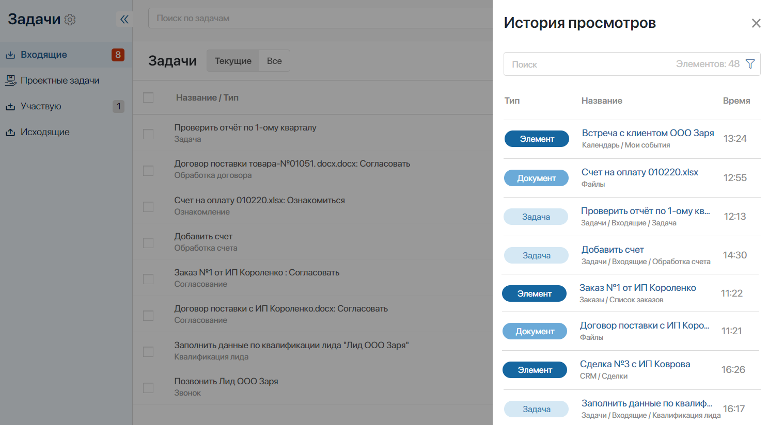Click the Поиск по задачам search field

tap(320, 18)
